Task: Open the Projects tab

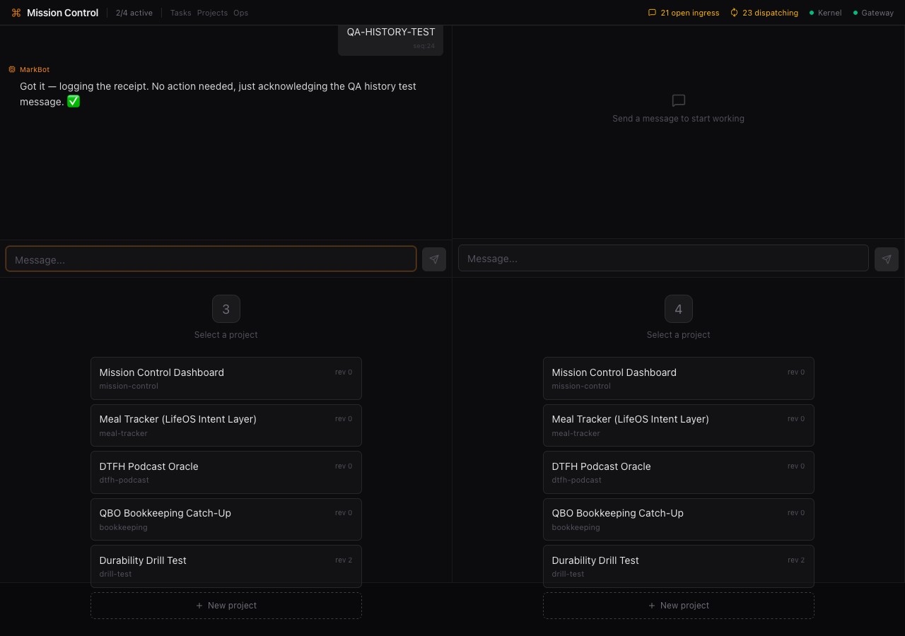Action: pos(212,13)
